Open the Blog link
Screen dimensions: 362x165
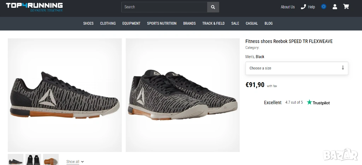[269, 23]
